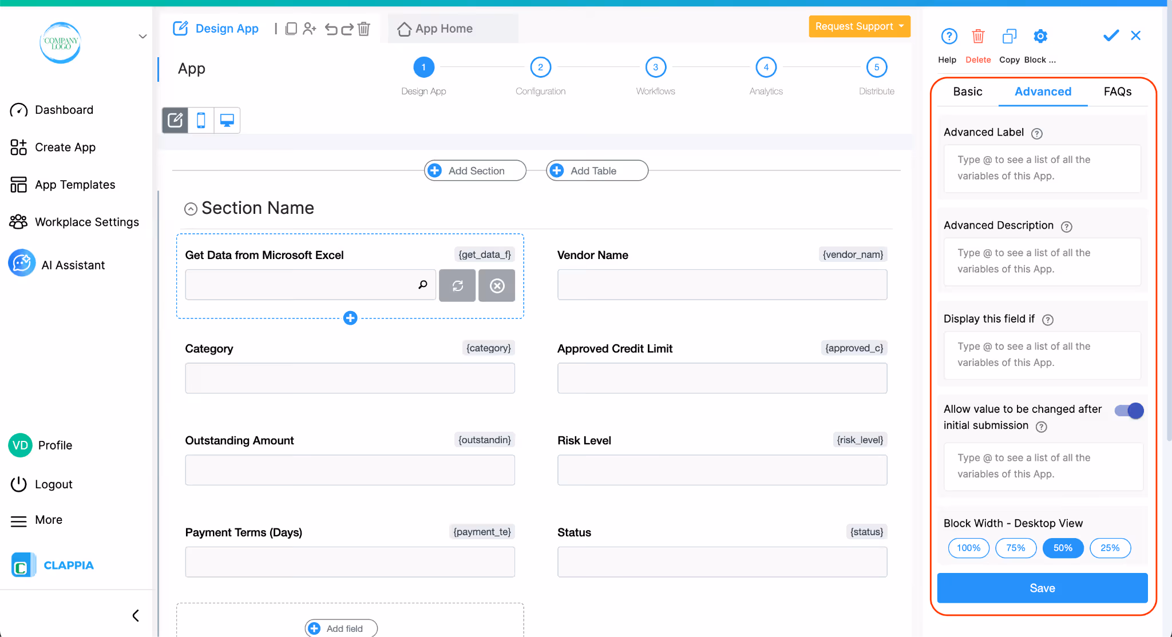The width and height of the screenshot is (1172, 637).
Task: Click the Clappia logo
Action: [x=52, y=565]
